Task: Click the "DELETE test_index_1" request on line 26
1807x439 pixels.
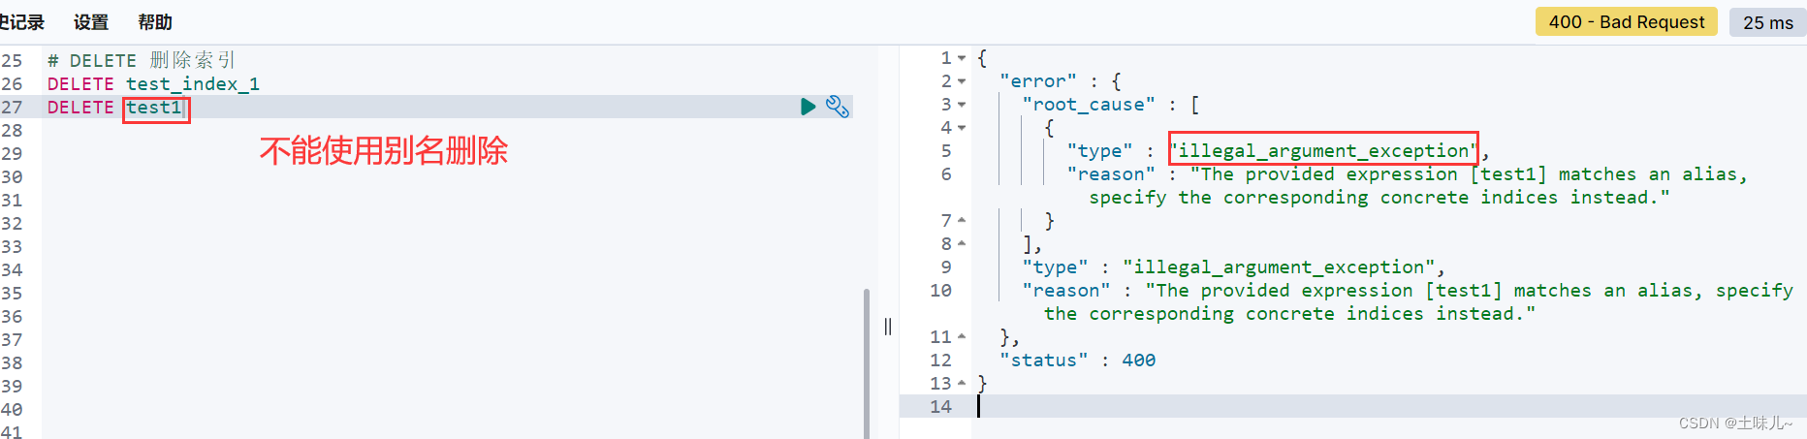Action: (x=153, y=83)
